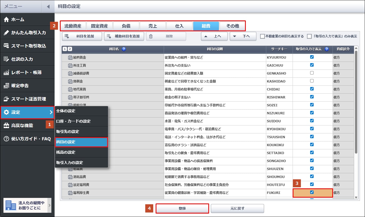Revert changes with 元に戻す button
The width and height of the screenshot is (365, 217).
[x=238, y=209]
